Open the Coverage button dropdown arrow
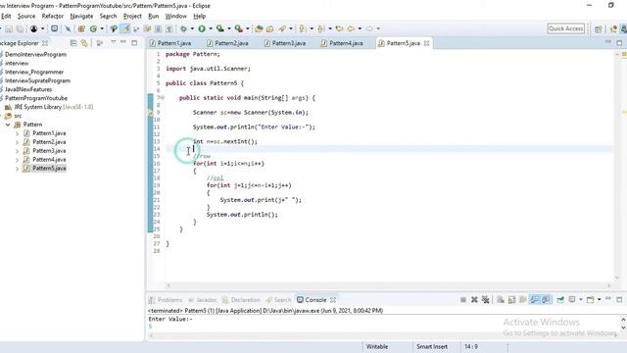627x353 pixels. click(229, 28)
